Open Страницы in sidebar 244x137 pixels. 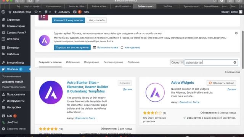point(13,20)
